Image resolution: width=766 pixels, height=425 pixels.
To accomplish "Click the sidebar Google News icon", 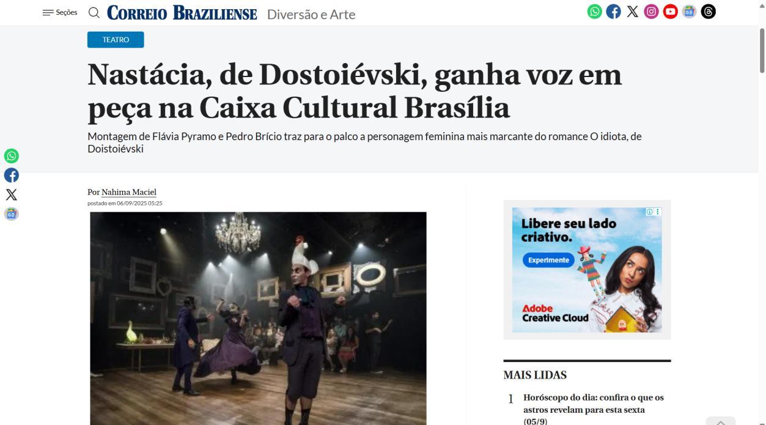I will [x=12, y=214].
